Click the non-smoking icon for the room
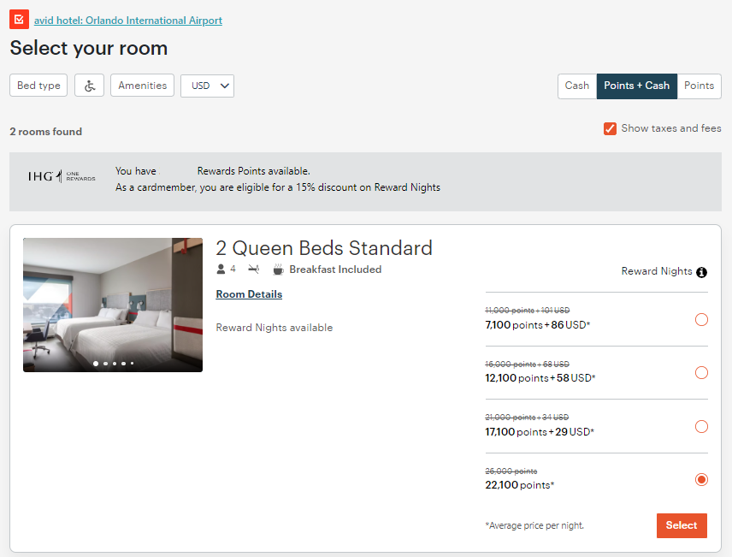Image resolution: width=732 pixels, height=557 pixels. (x=253, y=268)
